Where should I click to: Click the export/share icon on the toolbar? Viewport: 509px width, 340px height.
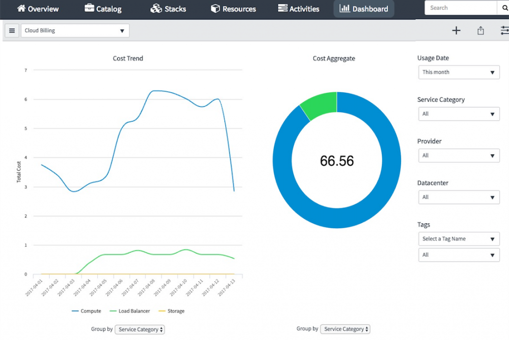[480, 30]
